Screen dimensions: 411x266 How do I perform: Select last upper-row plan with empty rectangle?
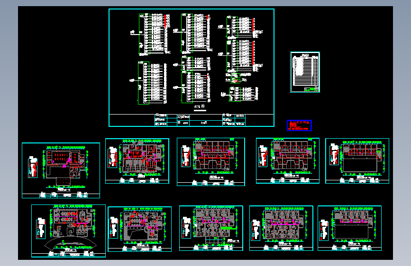click(x=357, y=161)
